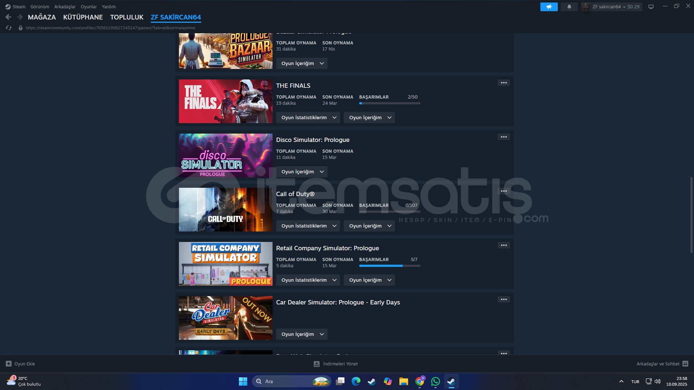Click the plus icon next to Oyun Ekle

9,364
